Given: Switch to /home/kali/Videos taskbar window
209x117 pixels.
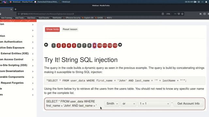Looking at the screenshot, I should click(x=46, y=2).
